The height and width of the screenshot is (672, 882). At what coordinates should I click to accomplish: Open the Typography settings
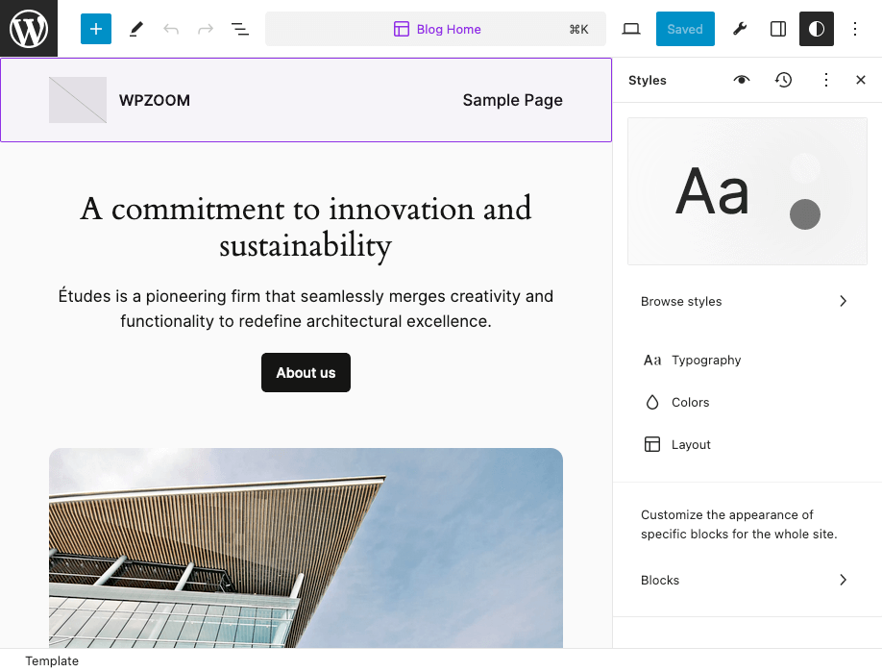point(706,360)
